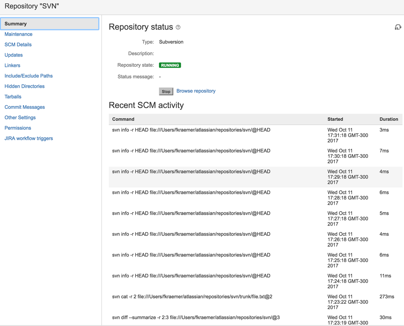The height and width of the screenshot is (326, 404).
Task: Open Include/Exclude Paths
Action: [x=29, y=76]
